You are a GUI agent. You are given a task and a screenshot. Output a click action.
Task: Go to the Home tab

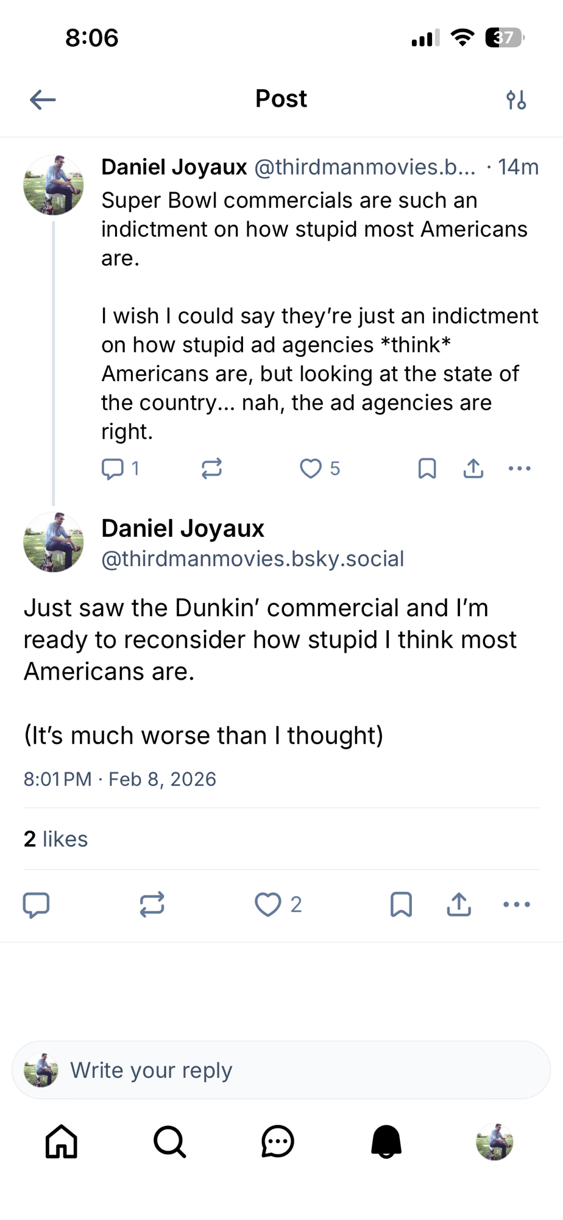pyautogui.click(x=62, y=1141)
